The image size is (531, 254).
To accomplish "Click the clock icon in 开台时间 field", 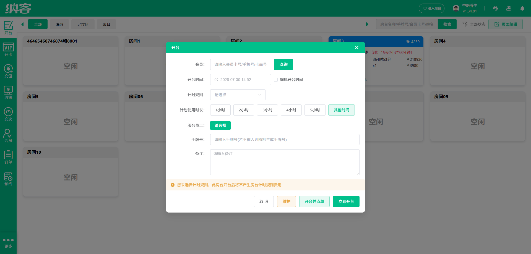I will pos(216,80).
